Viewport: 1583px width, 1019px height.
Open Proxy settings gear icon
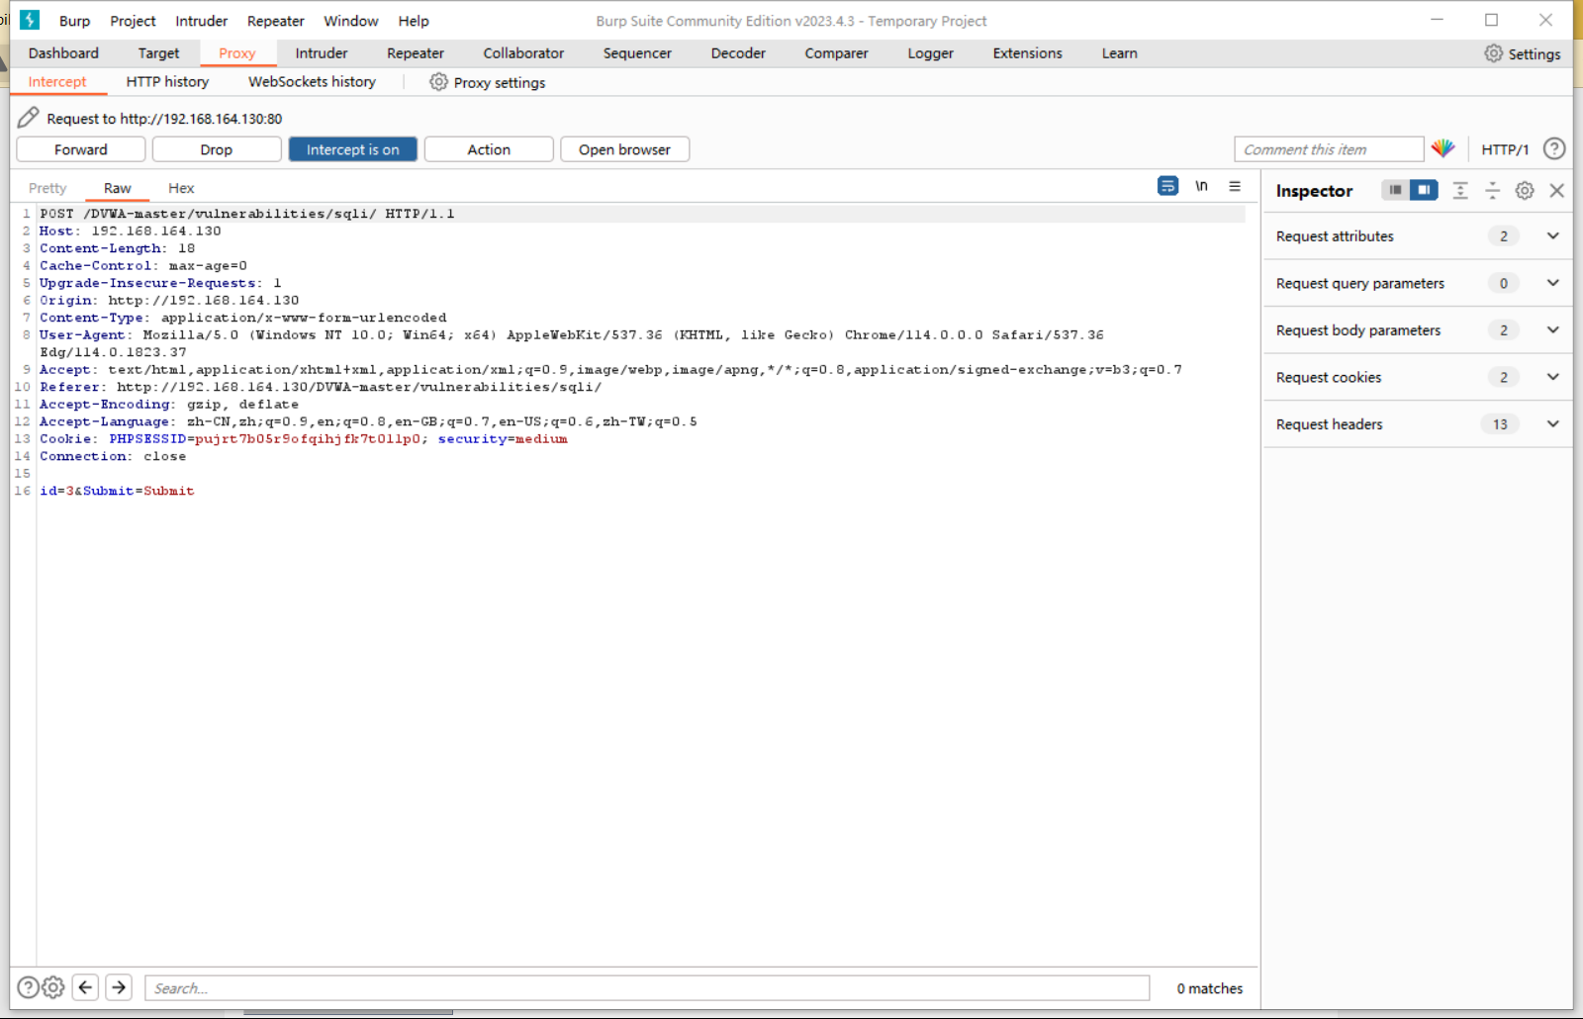(x=438, y=82)
